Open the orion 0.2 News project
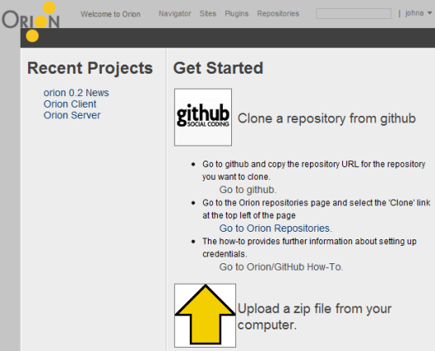 coord(76,93)
